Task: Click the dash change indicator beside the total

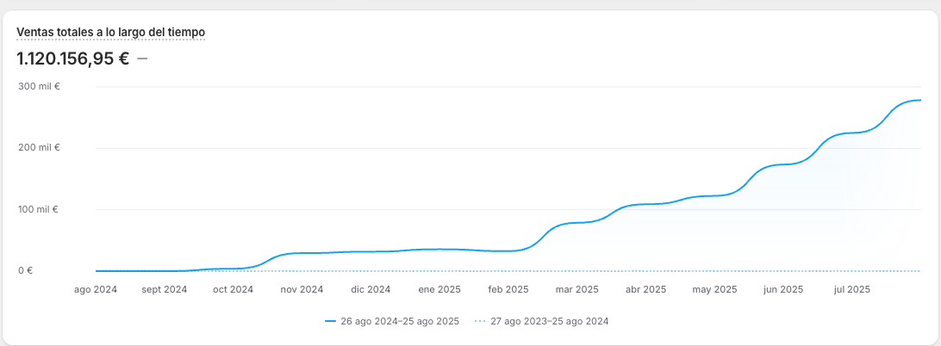Action: (142, 59)
